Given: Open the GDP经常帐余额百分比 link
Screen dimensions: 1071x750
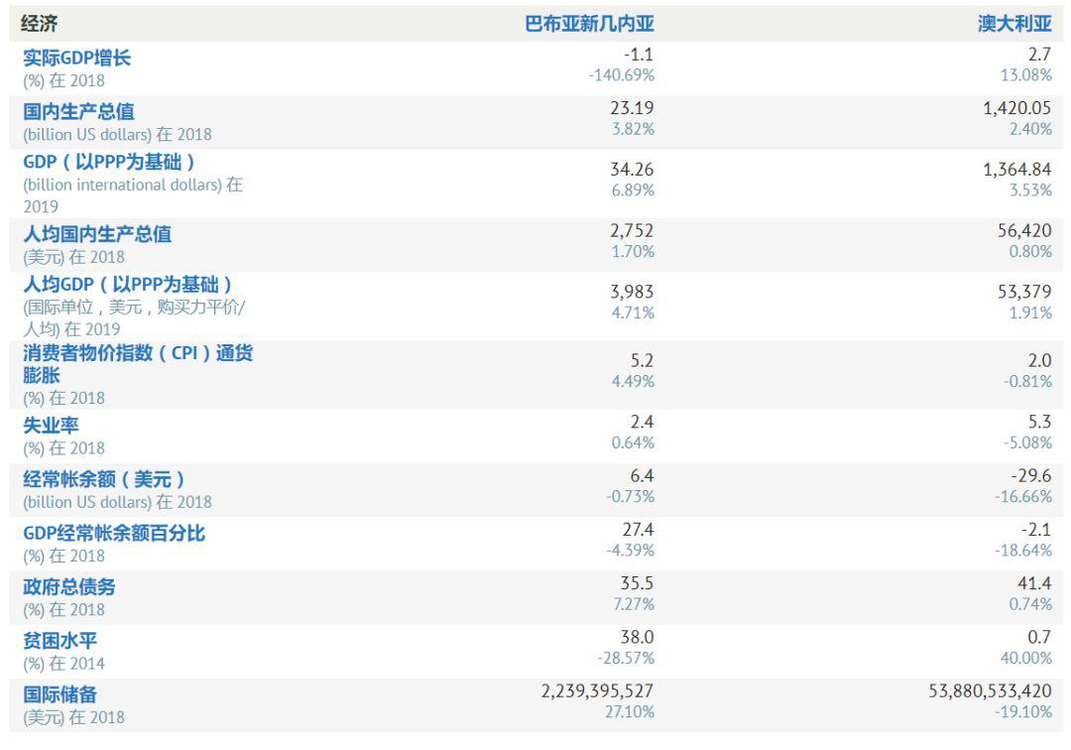Looking at the screenshot, I should coord(114,533).
